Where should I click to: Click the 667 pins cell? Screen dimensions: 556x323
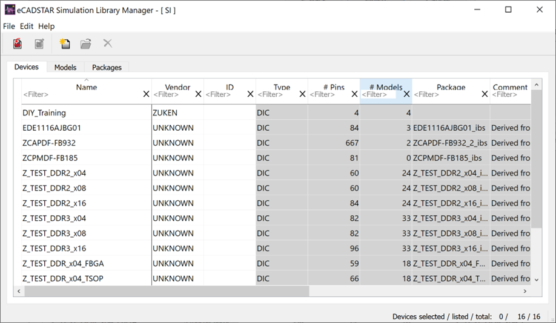point(334,143)
